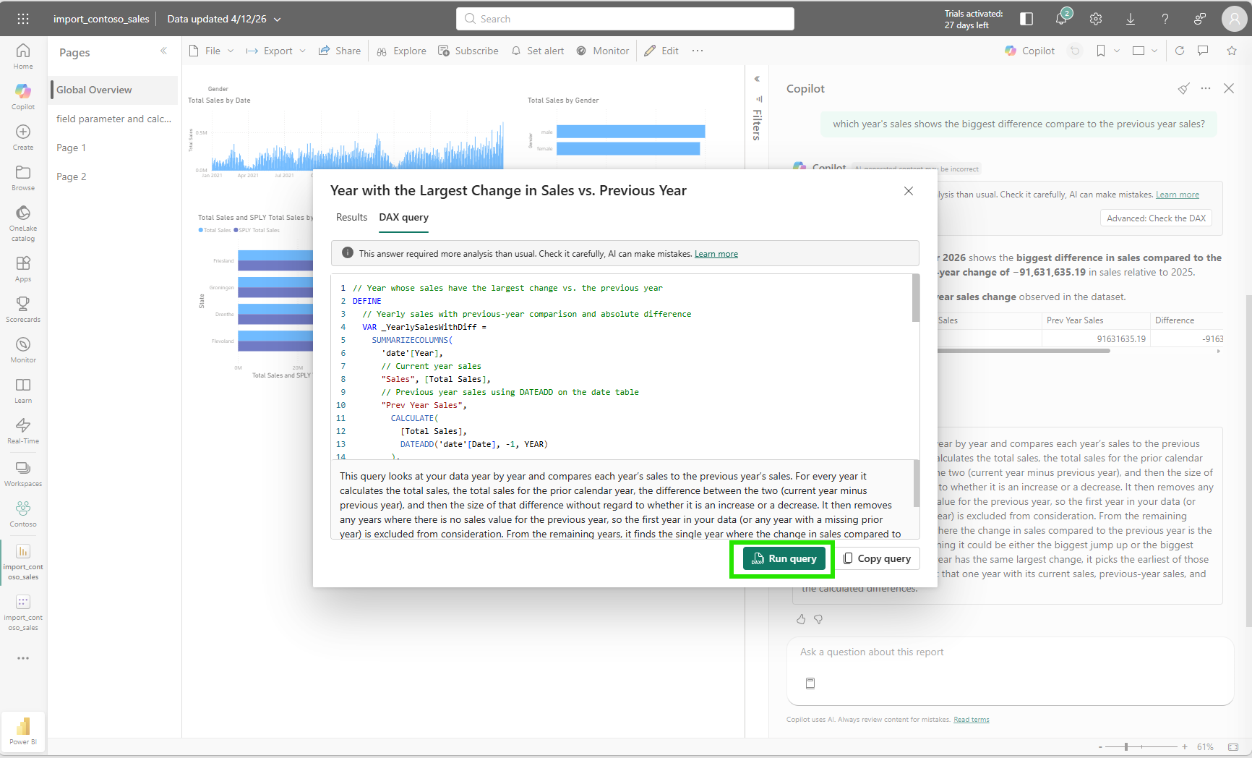Open notifications bell icon
The height and width of the screenshot is (758, 1252).
click(x=1061, y=19)
